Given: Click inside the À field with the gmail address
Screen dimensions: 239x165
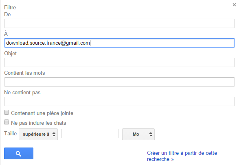Looking at the screenshot, I should point(119,43).
